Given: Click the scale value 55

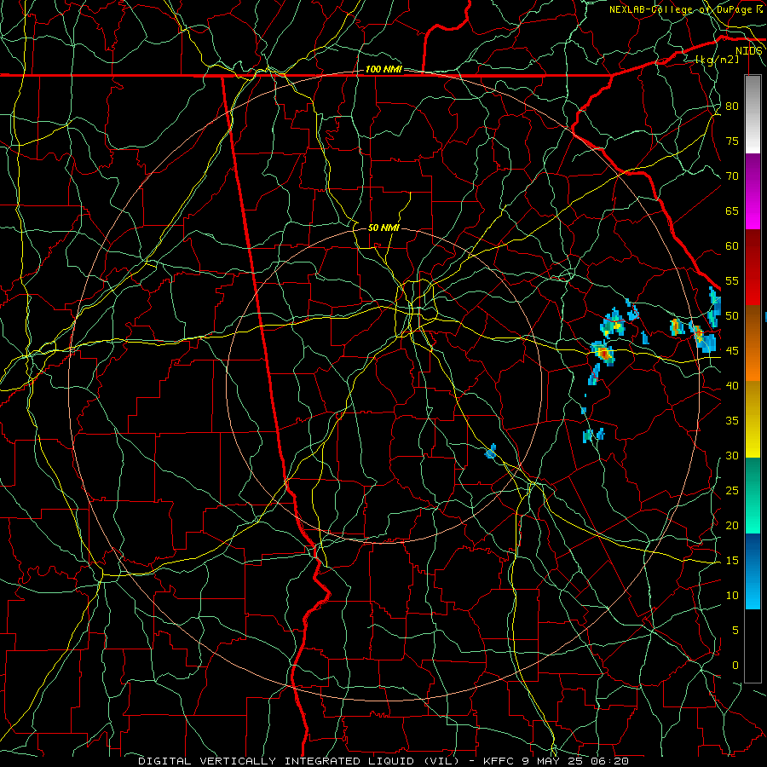Looking at the screenshot, I should click(x=732, y=281).
